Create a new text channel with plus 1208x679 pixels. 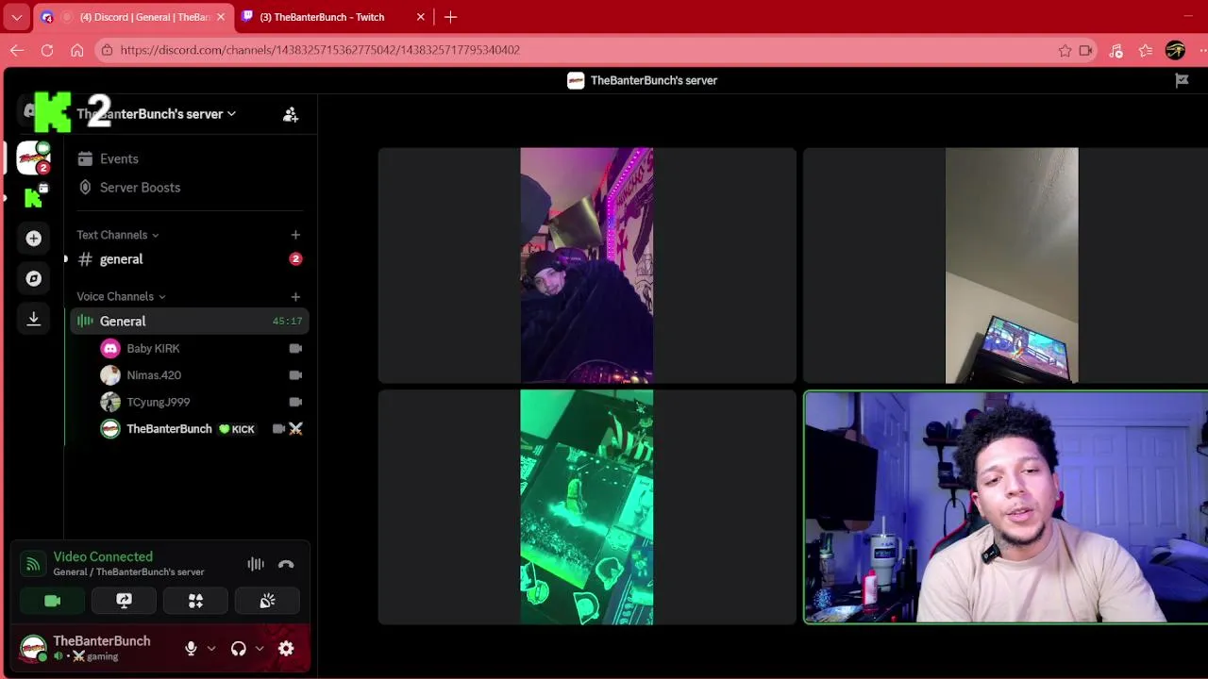point(295,235)
